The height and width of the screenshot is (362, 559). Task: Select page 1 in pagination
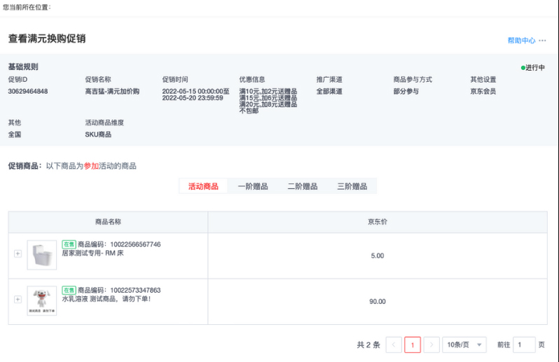(413, 344)
